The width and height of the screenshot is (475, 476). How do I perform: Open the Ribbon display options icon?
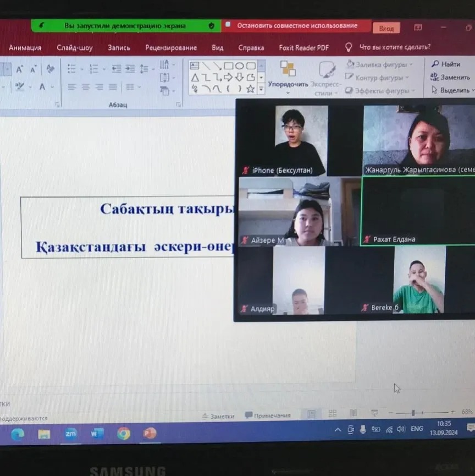[x=418, y=28]
